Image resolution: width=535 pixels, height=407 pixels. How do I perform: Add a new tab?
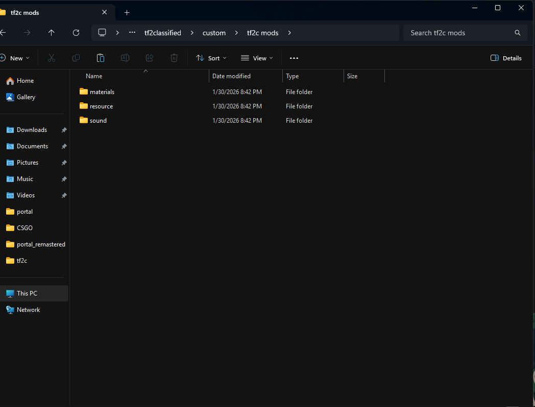[127, 12]
